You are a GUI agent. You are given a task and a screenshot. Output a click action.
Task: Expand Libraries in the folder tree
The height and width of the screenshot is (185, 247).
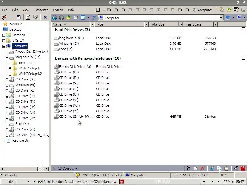[x=4, y=35]
